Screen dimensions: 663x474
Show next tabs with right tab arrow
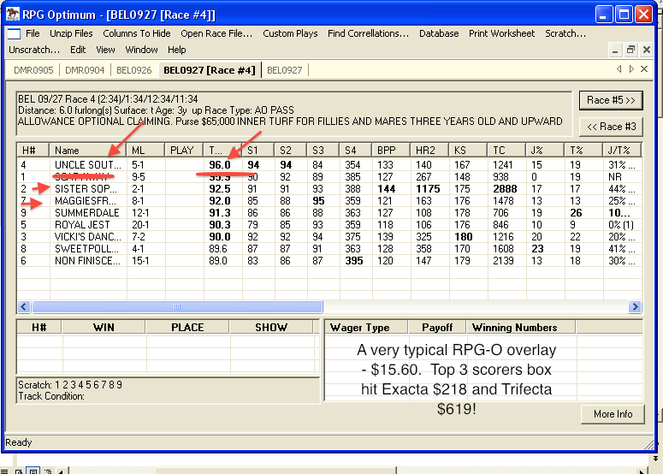(x=631, y=69)
